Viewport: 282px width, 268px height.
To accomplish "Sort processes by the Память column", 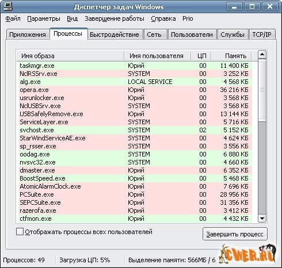I will [x=231, y=56].
